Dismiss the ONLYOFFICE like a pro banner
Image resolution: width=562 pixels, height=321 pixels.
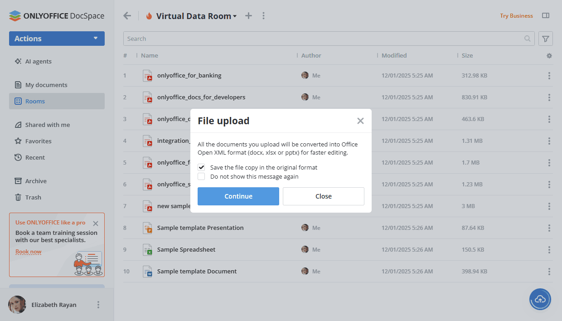click(x=95, y=223)
